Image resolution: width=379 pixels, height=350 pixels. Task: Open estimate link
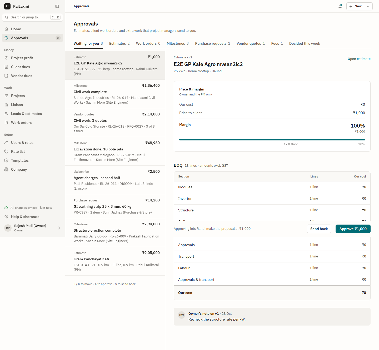click(359, 59)
